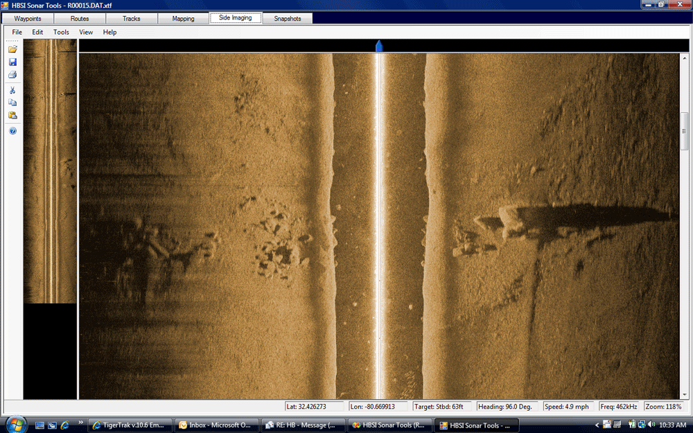This screenshot has width=693, height=433.
Task: Click the vertical scrollbar thumb of sonar view
Action: pyautogui.click(x=684, y=132)
